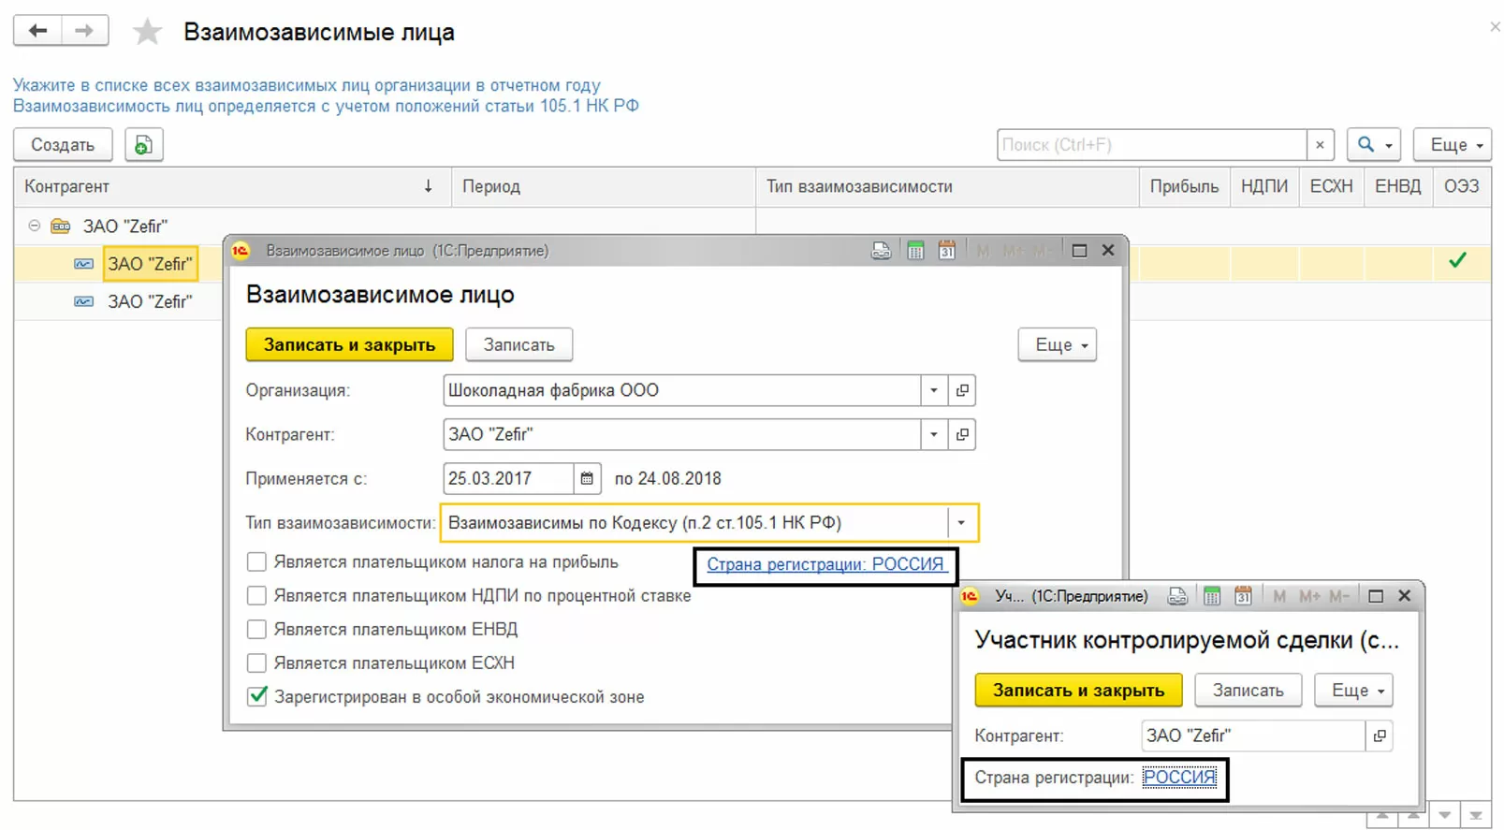Click the search magnifier button
The height and width of the screenshot is (830, 1504).
click(x=1373, y=145)
